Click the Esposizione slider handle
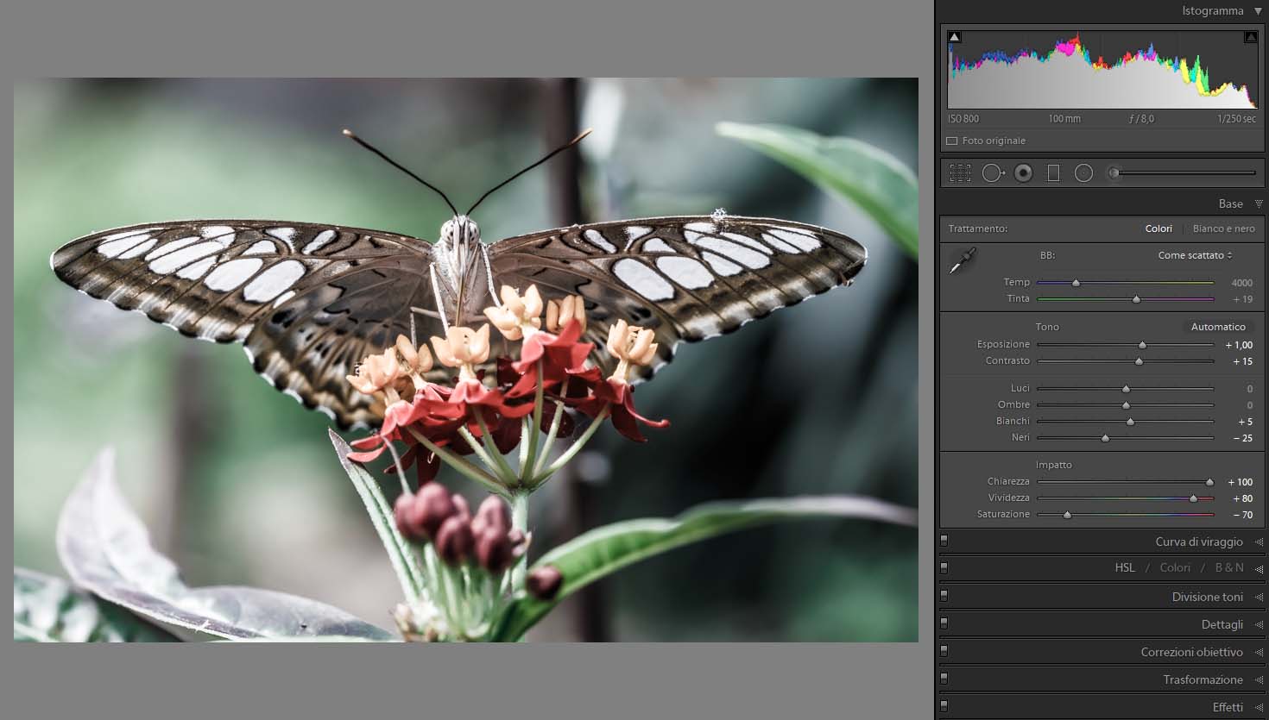1269x720 pixels. click(x=1142, y=345)
